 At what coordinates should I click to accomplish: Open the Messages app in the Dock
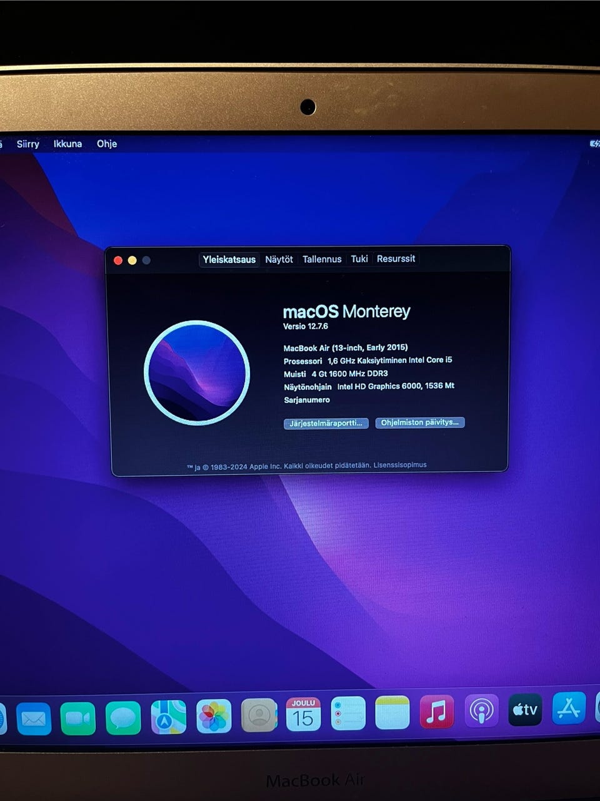coord(123,717)
